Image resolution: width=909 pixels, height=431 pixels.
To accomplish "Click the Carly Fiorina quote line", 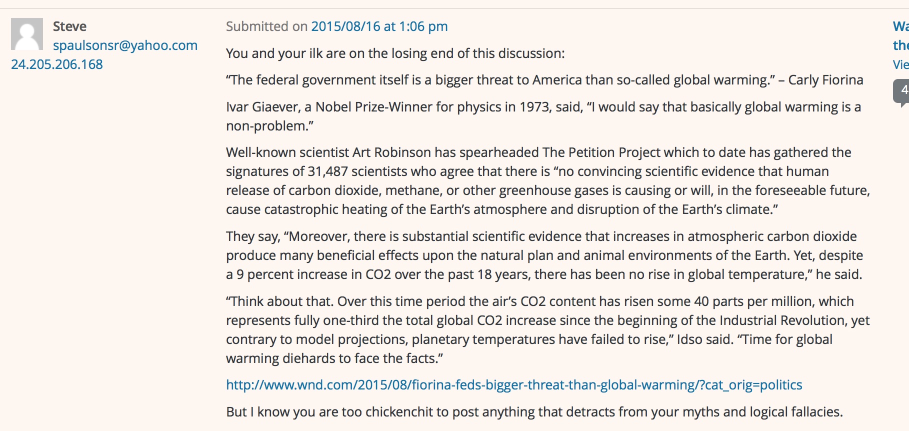I will click(x=544, y=80).
